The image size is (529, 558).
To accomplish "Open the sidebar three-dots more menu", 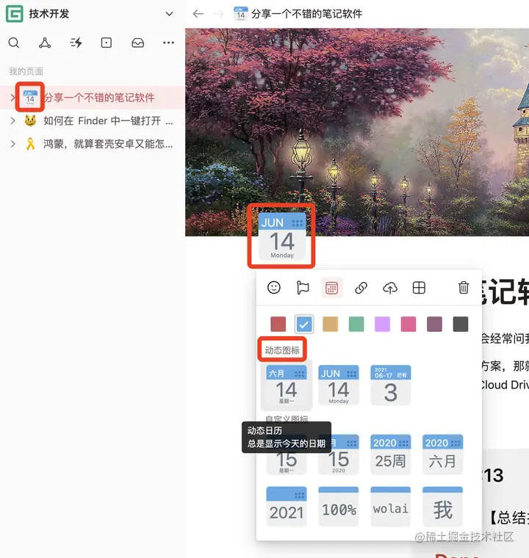I will pos(168,43).
